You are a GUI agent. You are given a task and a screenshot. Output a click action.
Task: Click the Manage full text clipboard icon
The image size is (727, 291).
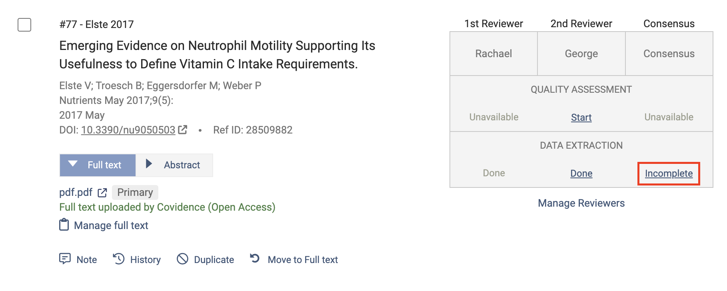(x=64, y=225)
